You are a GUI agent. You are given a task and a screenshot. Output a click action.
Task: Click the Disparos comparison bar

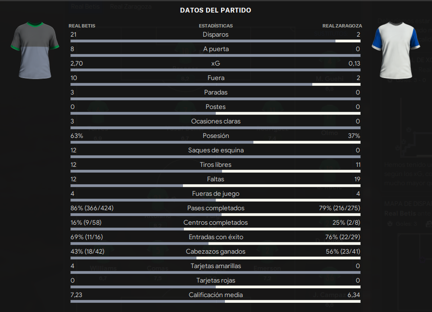[x=215, y=41]
